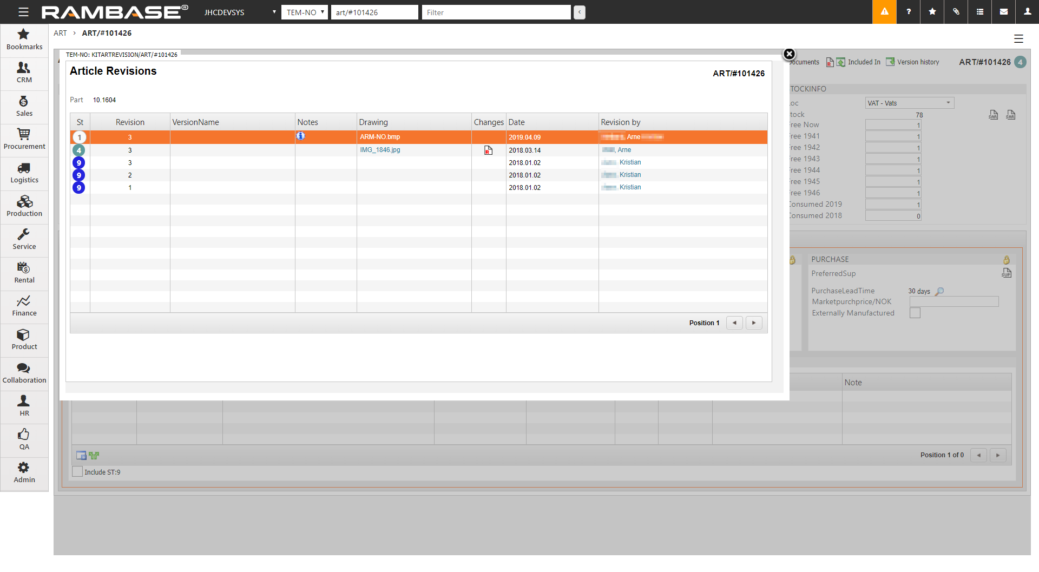1039x572 pixels.
Task: Open the VAT - Vats location dropdown
Action: pos(909,103)
